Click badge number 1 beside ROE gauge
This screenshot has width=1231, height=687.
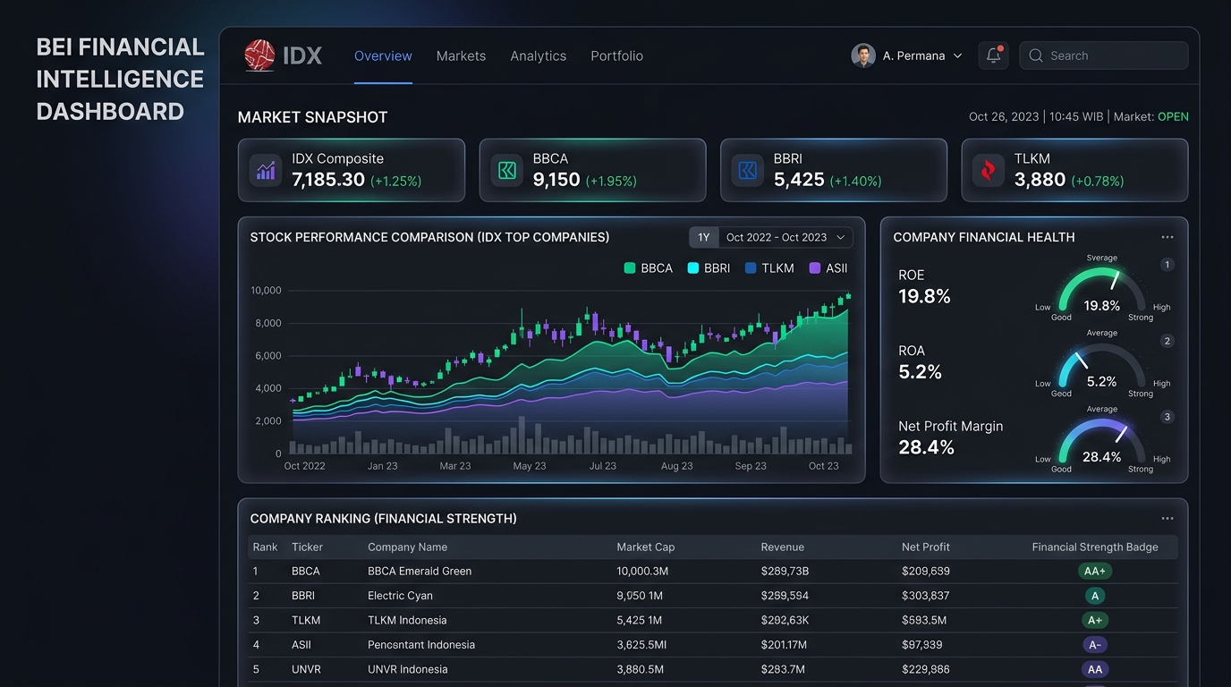(1167, 265)
